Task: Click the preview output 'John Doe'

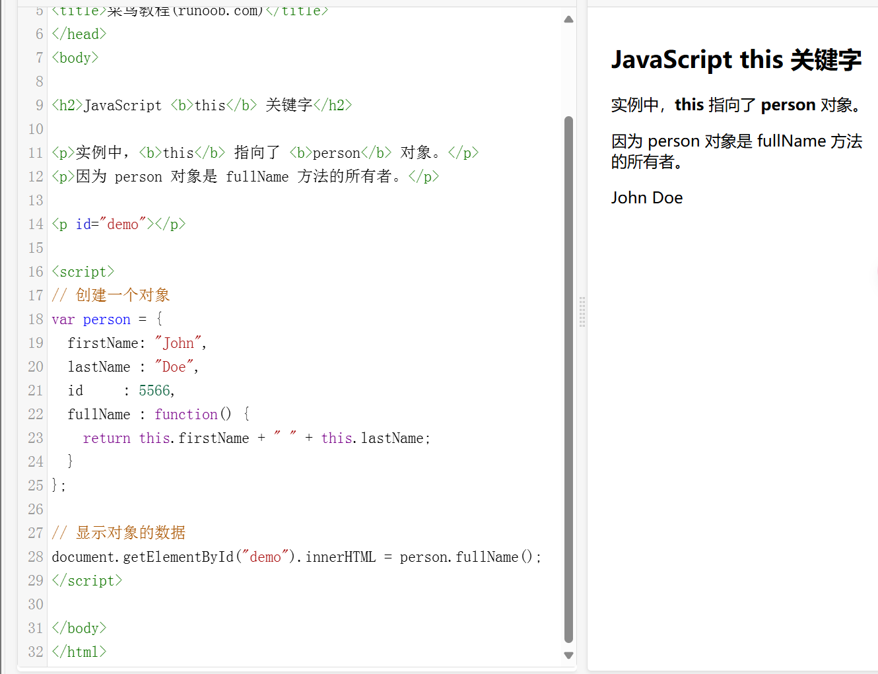Action: (x=647, y=198)
